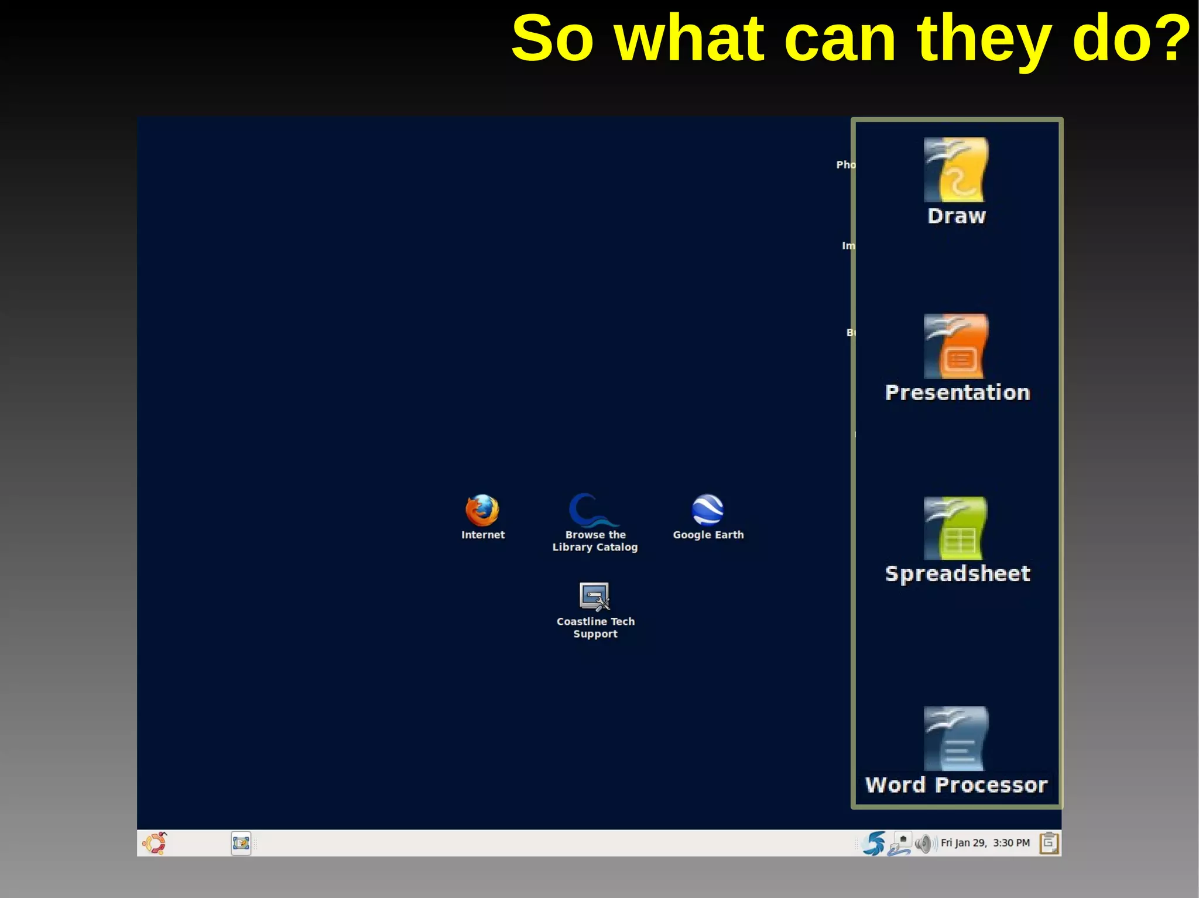This screenshot has height=898, width=1199.
Task: Launch the Presentation application
Action: click(x=956, y=346)
